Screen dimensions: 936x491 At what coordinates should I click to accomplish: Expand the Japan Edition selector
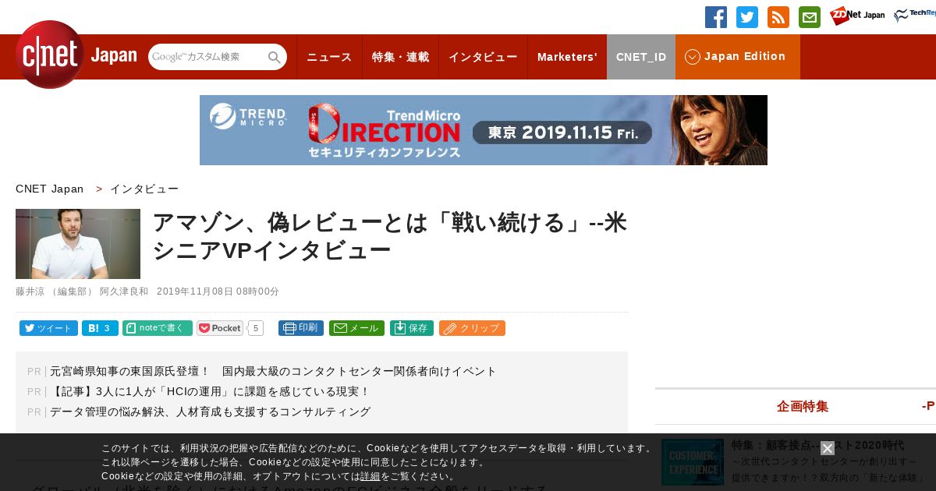(x=738, y=57)
